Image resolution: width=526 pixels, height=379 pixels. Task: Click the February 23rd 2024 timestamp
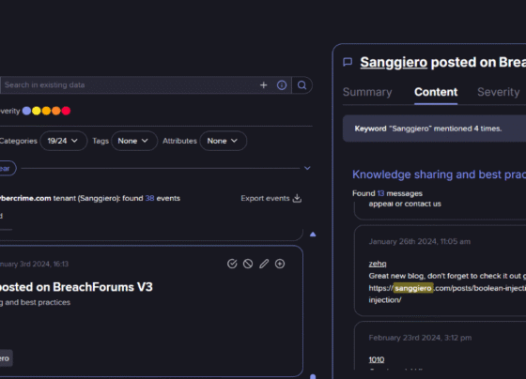(420, 338)
